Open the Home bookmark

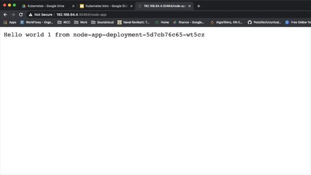(x=162, y=22)
